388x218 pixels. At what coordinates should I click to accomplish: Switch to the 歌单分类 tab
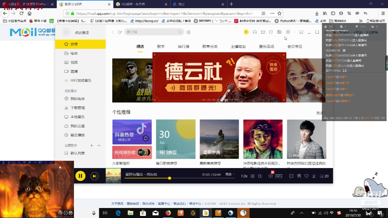210,47
